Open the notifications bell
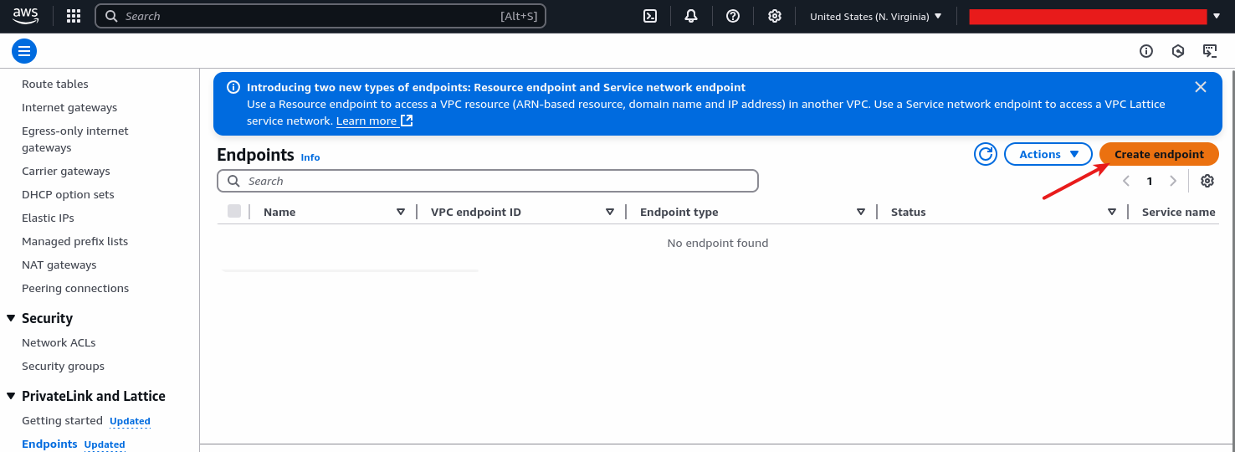Image resolution: width=1235 pixels, height=452 pixels. point(691,16)
